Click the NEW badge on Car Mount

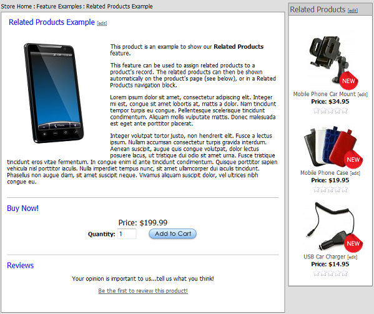pyautogui.click(x=349, y=81)
